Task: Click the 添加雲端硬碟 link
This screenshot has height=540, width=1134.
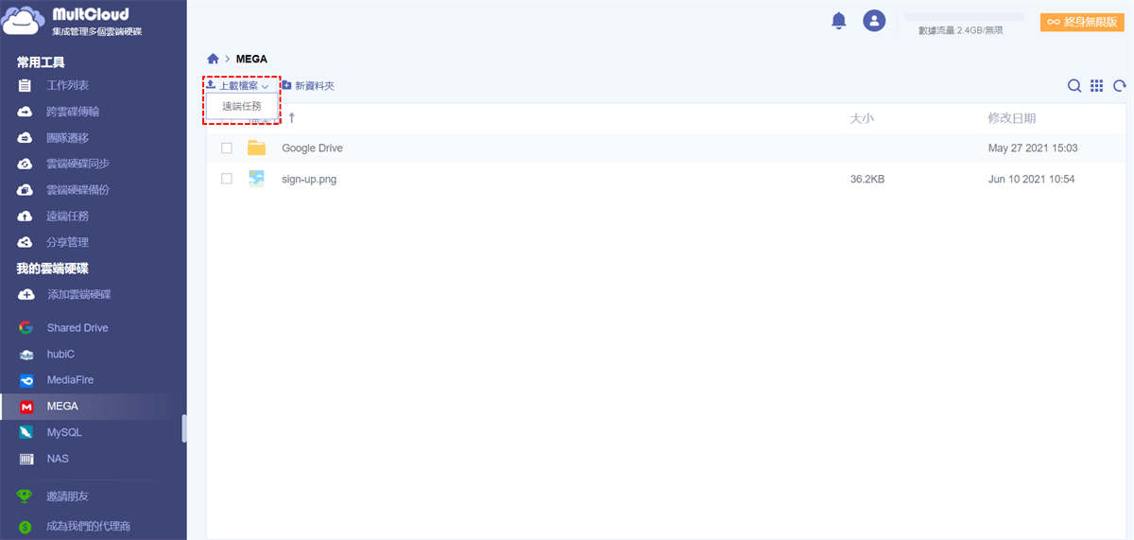Action: click(79, 295)
